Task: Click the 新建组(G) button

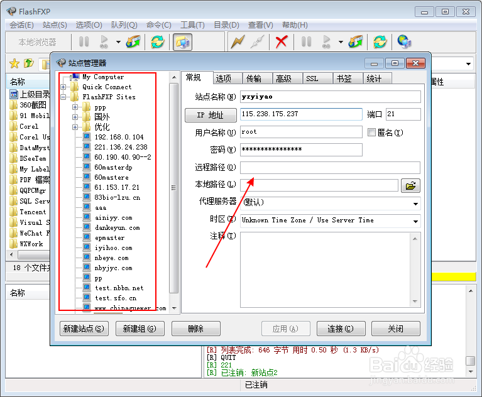Action: click(140, 329)
